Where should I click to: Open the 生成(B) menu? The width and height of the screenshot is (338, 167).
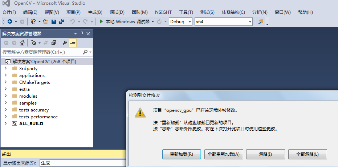click(x=95, y=12)
